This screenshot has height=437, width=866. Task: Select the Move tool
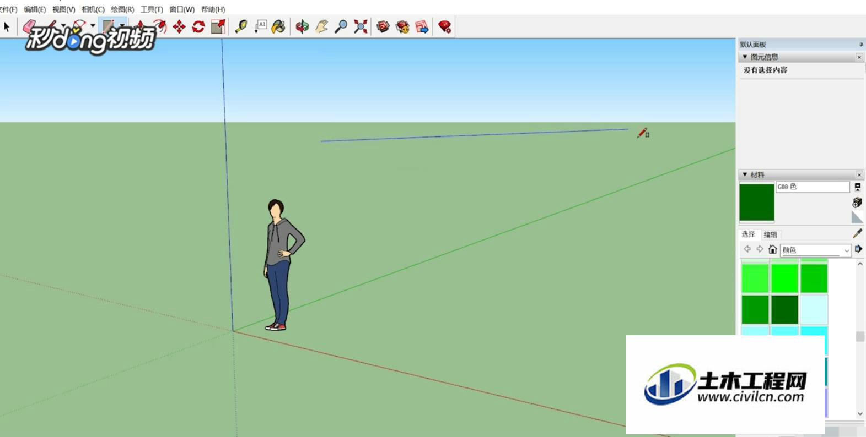point(179,26)
